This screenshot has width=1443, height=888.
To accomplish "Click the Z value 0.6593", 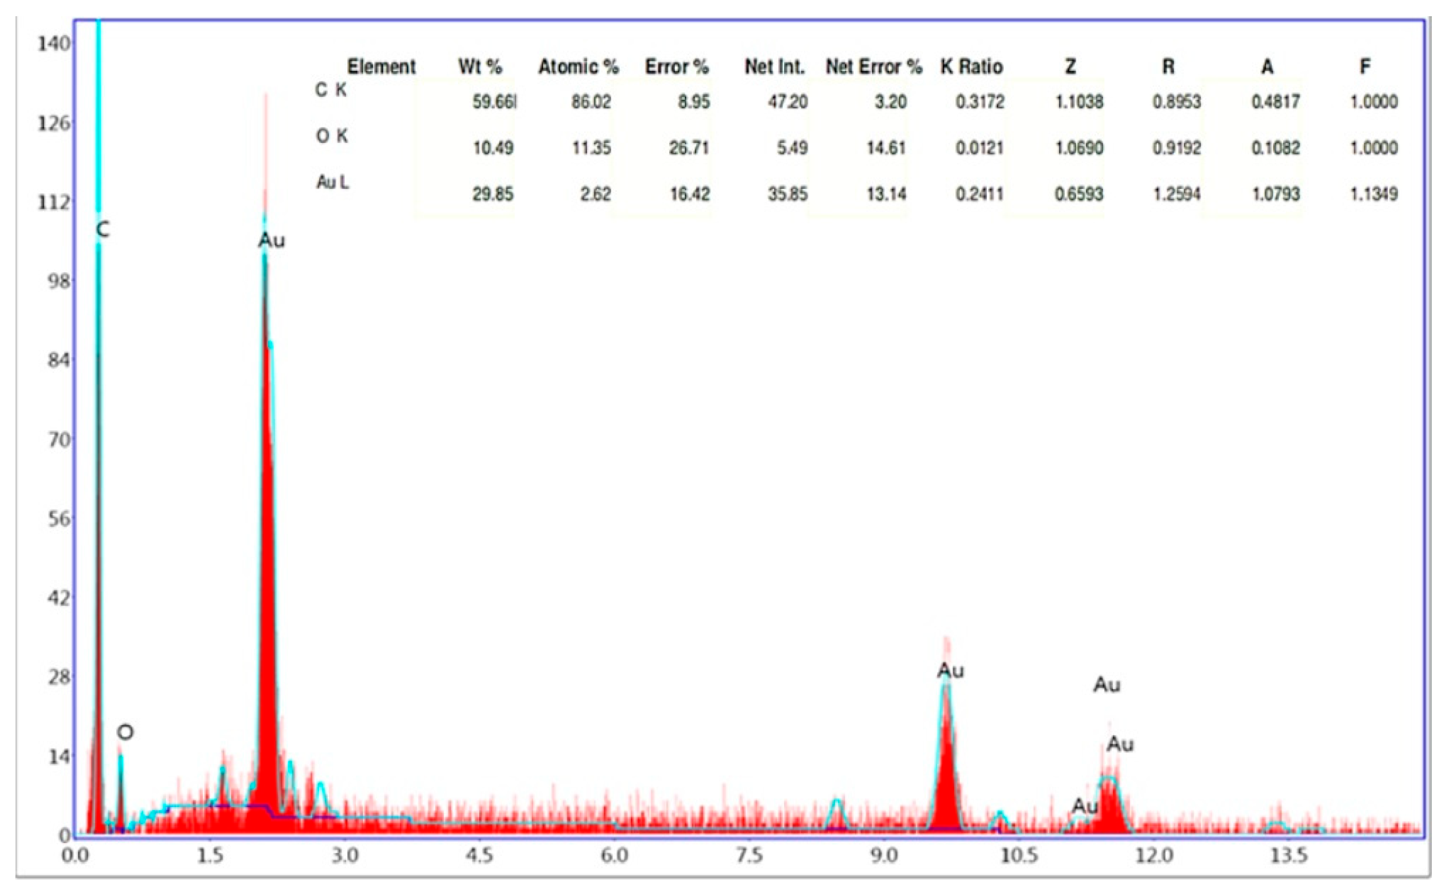I will click(1079, 194).
